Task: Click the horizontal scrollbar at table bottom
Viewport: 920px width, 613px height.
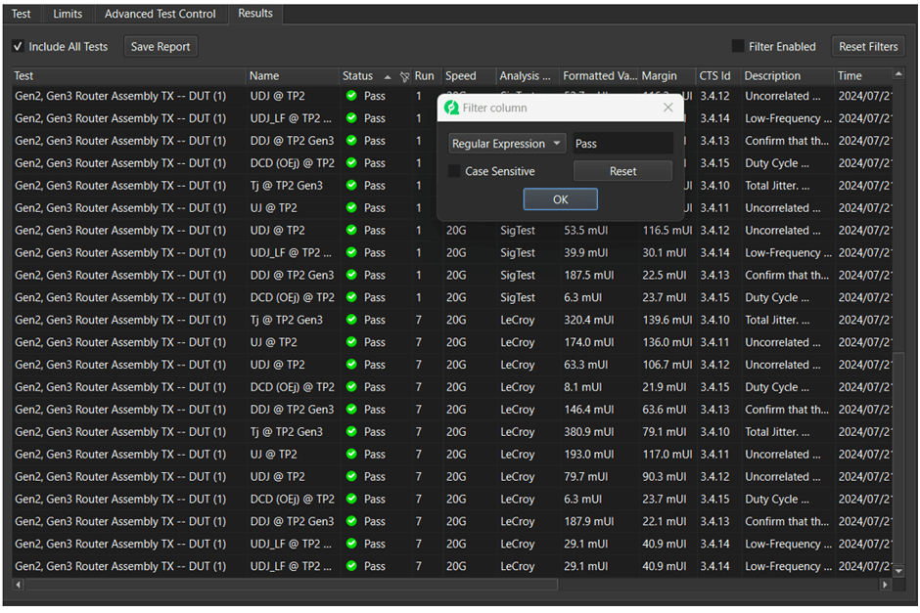Action: pyautogui.click(x=294, y=585)
